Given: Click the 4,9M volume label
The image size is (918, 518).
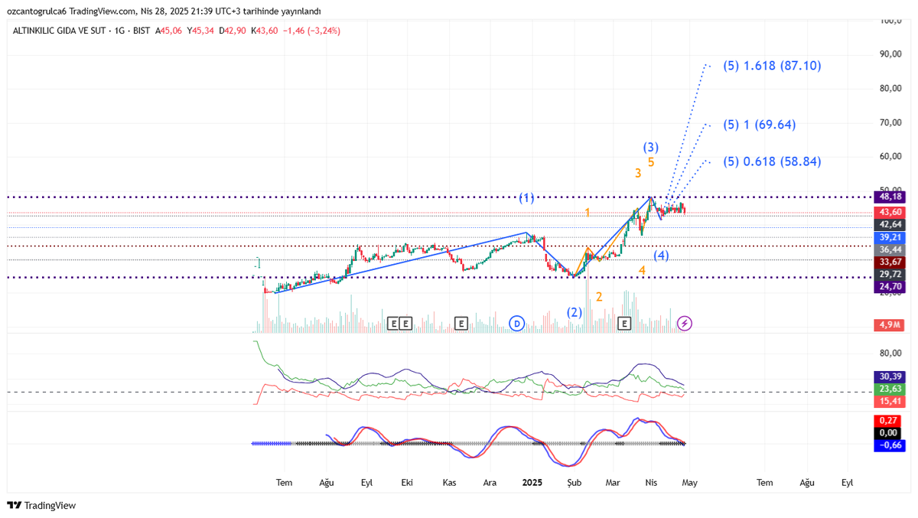Looking at the screenshot, I should coord(889,325).
